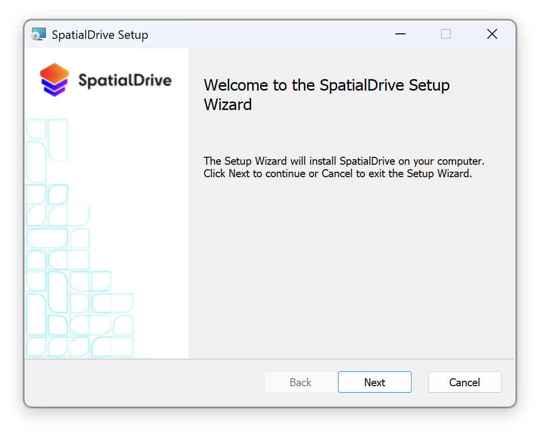This screenshot has height=435, width=540.
Task: Click the "Click Next to continue" instruction line
Action: point(337,174)
